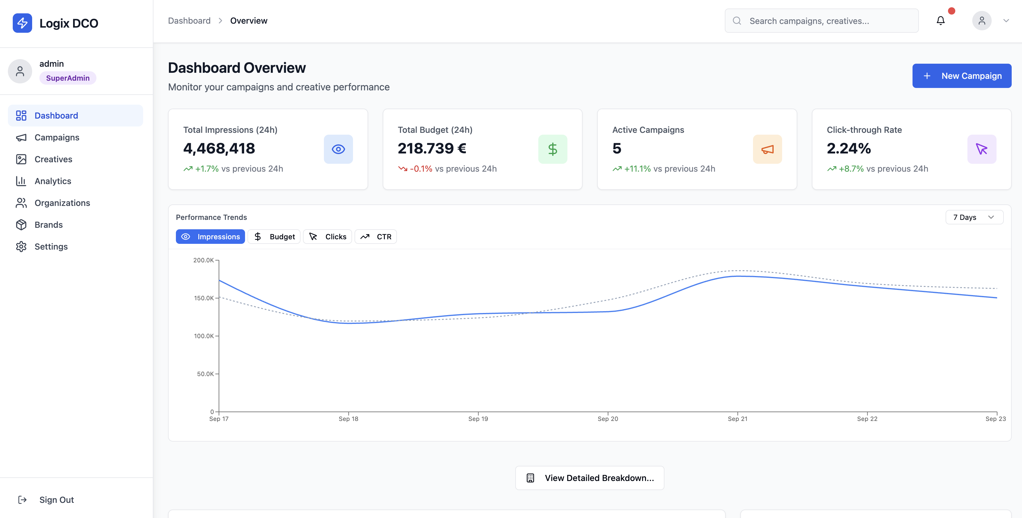Image resolution: width=1022 pixels, height=518 pixels.
Task: Open Brands via the box icon
Action: point(22,224)
